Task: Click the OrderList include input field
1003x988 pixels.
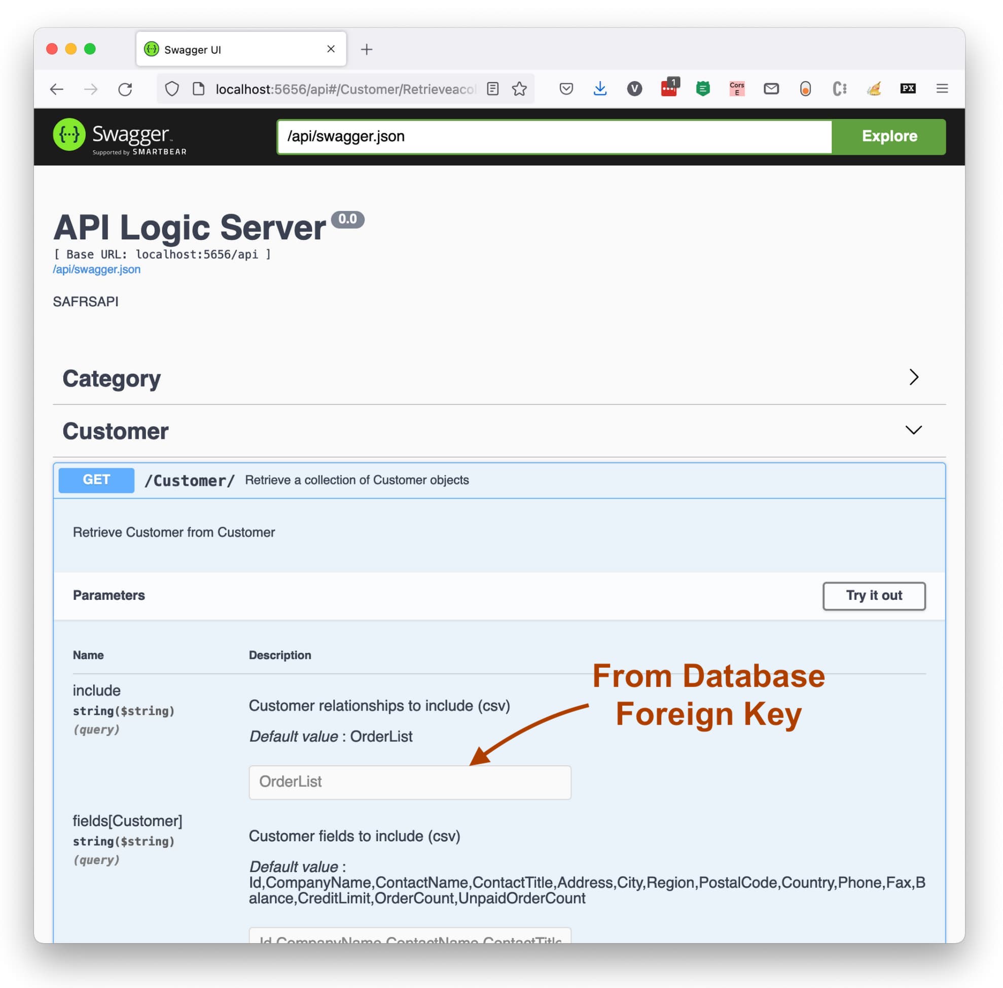Action: coord(410,782)
